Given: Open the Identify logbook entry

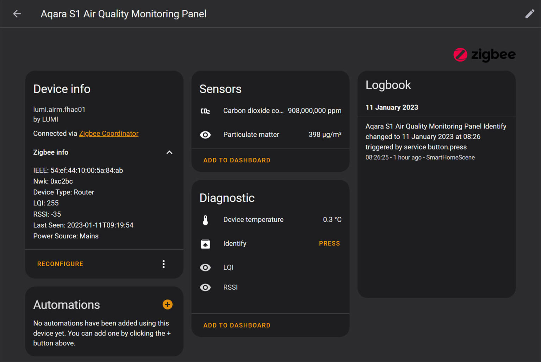Looking at the screenshot, I should pyautogui.click(x=436, y=137).
